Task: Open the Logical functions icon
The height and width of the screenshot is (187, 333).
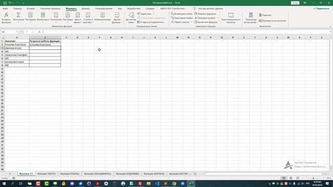Action: tap(56, 15)
